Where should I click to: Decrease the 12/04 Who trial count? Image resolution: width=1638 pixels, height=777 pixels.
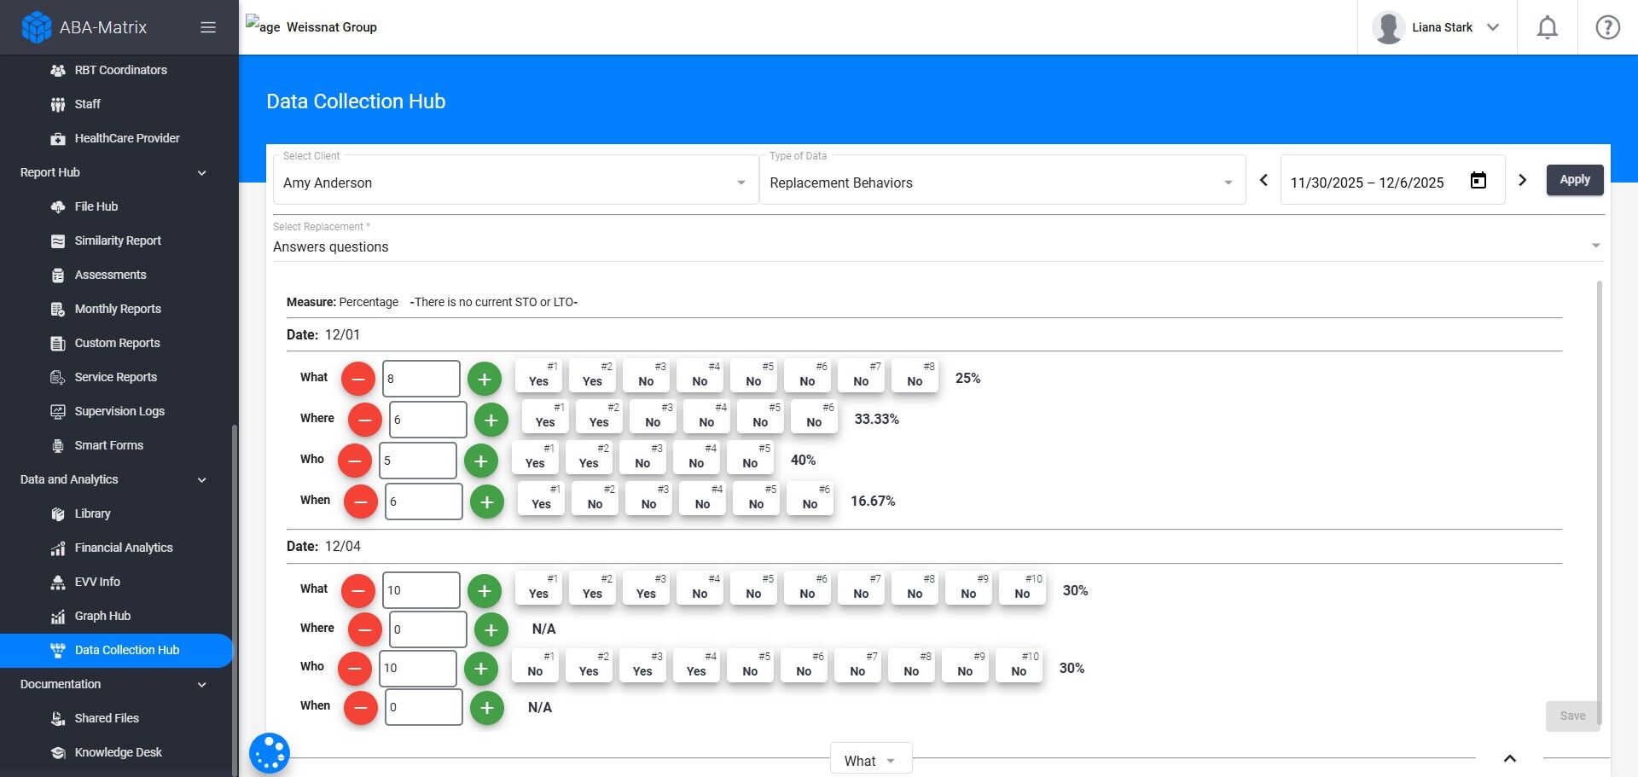(355, 669)
